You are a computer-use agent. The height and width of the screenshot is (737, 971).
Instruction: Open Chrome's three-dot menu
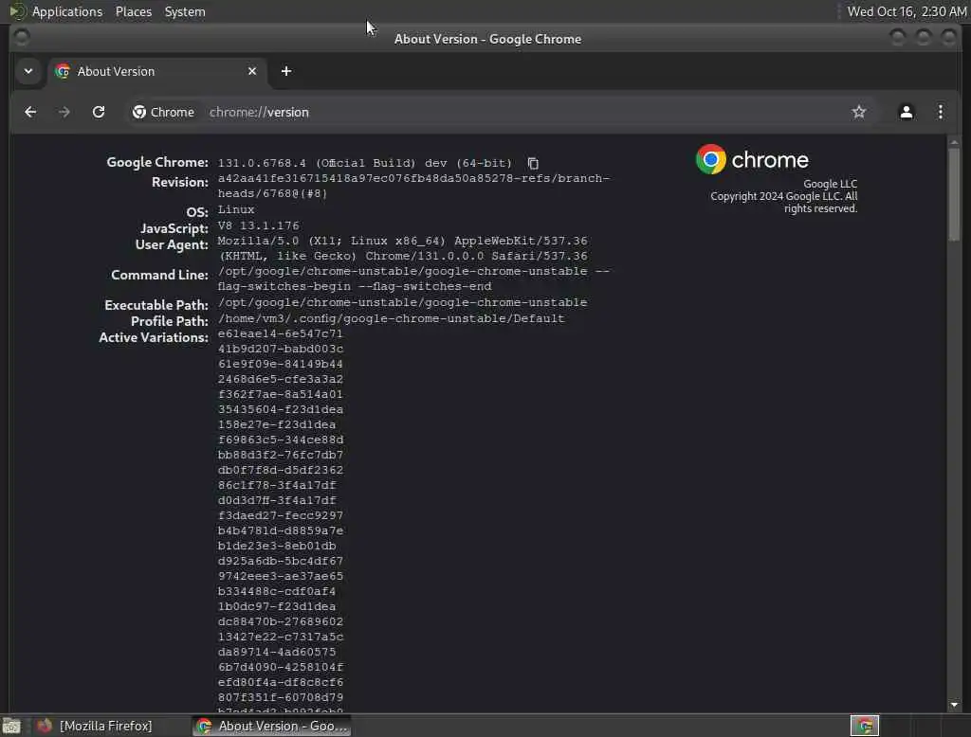click(940, 112)
